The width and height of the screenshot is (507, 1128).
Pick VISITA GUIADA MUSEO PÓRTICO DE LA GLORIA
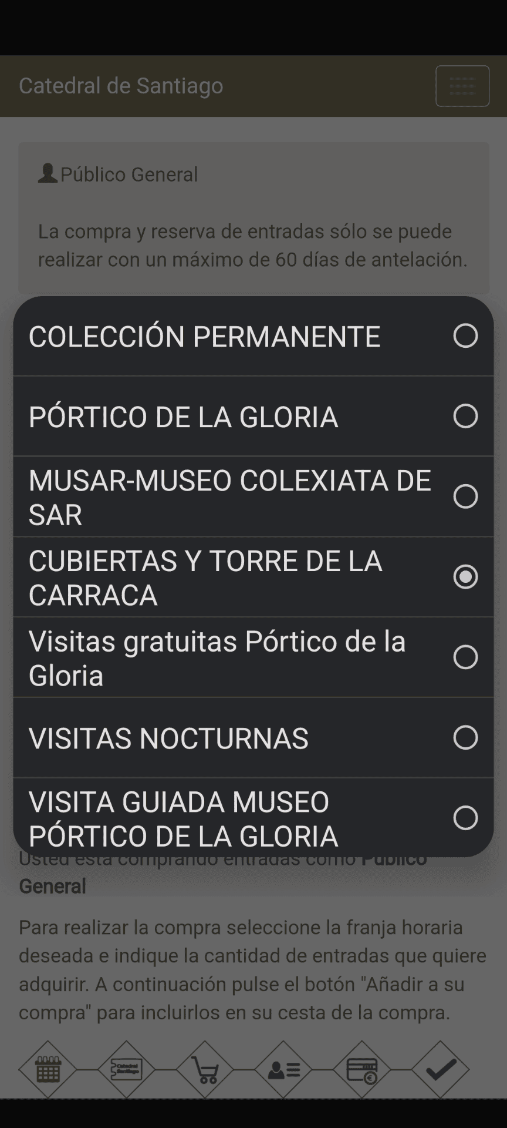click(x=183, y=818)
